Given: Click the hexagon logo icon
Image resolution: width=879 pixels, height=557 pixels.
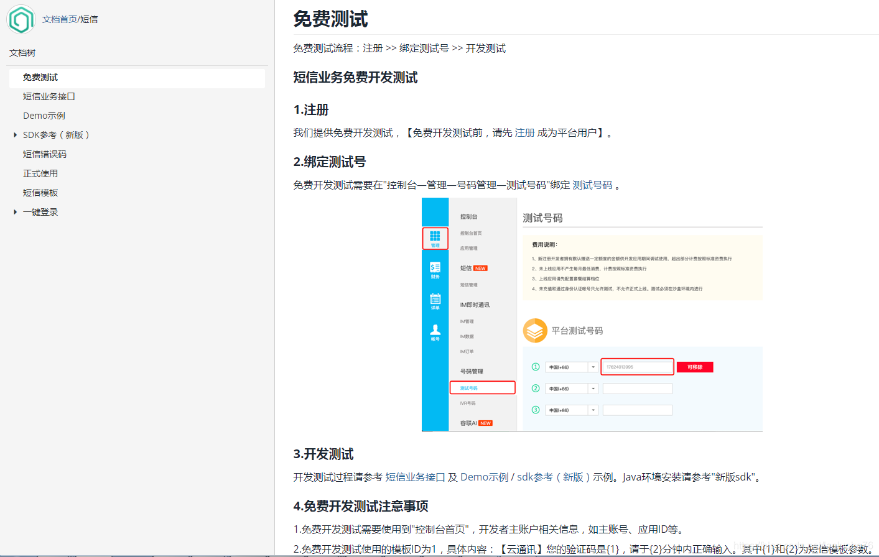Looking at the screenshot, I should click(21, 19).
